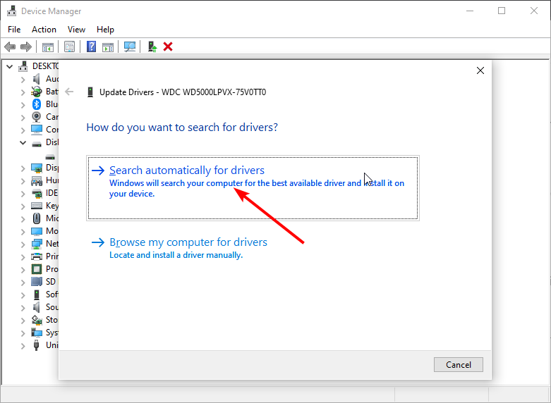Close the Update Drivers dialog with X
Screen dimensions: 551x403
[x=480, y=70]
